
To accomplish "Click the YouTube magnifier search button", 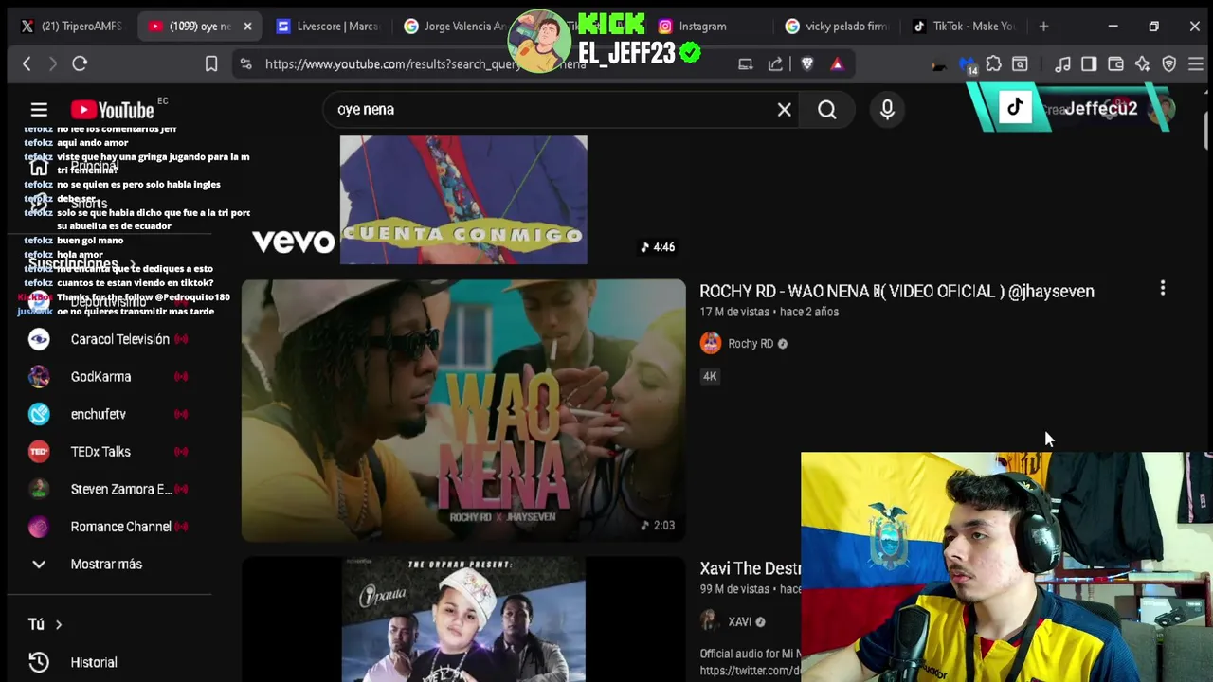I will (x=827, y=110).
